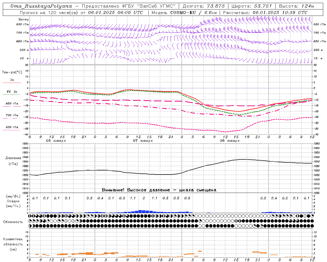
Task: Click the provider text 'ЗапСиб УГМС'
Action: click(x=156, y=6)
